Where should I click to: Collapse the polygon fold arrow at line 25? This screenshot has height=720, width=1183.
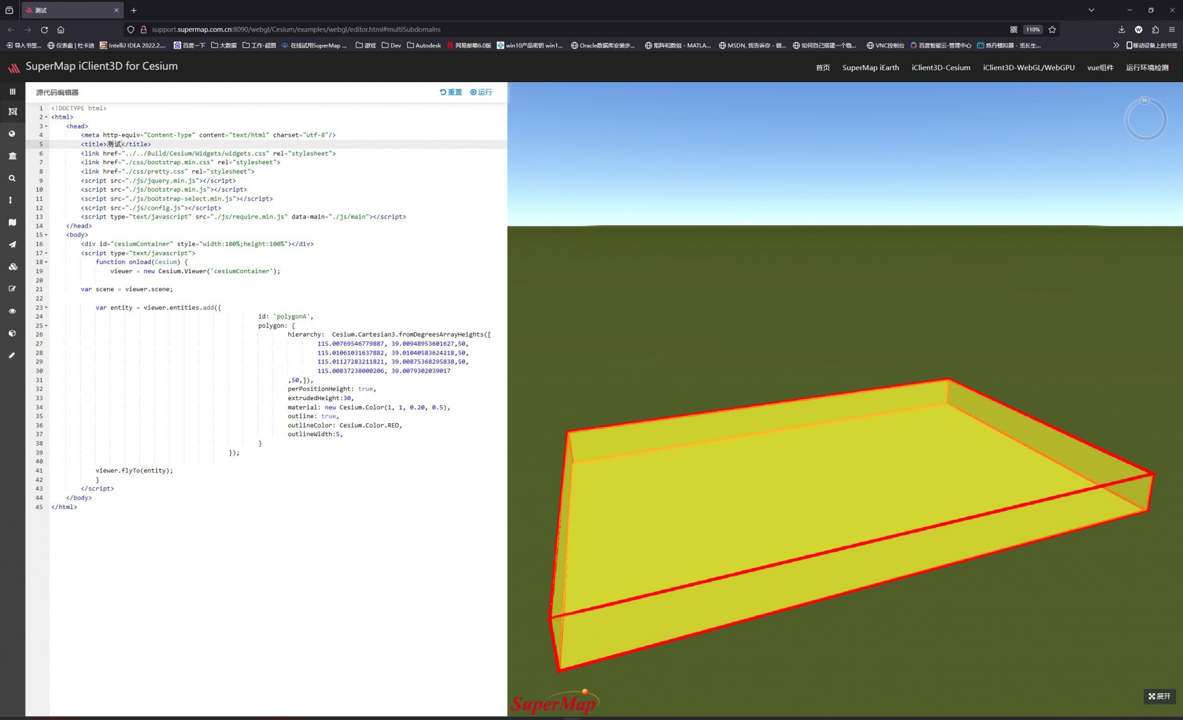click(46, 325)
